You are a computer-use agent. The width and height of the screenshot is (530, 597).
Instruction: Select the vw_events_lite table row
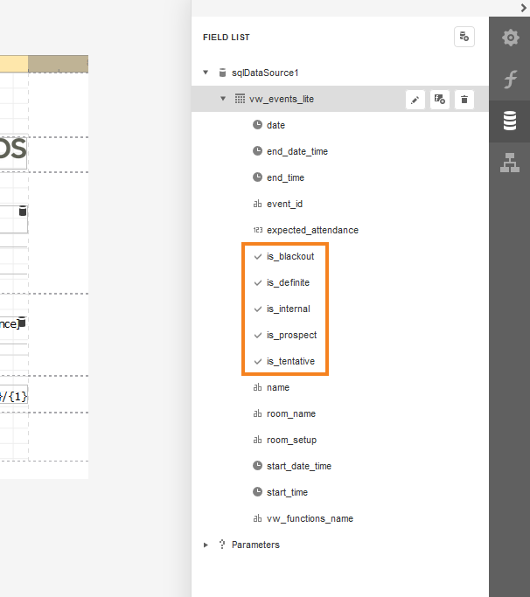(x=340, y=99)
